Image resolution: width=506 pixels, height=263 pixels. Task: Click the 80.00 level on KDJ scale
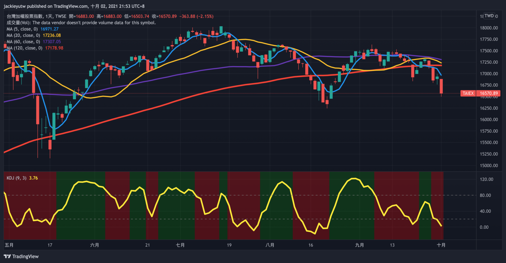(485, 195)
